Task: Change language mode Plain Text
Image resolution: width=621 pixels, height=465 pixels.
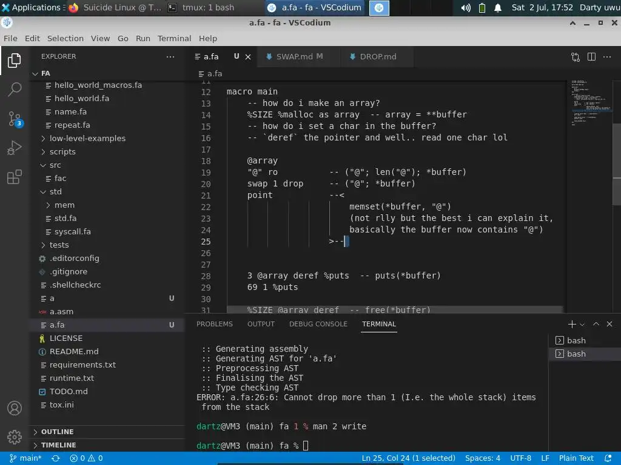Action: (576, 458)
